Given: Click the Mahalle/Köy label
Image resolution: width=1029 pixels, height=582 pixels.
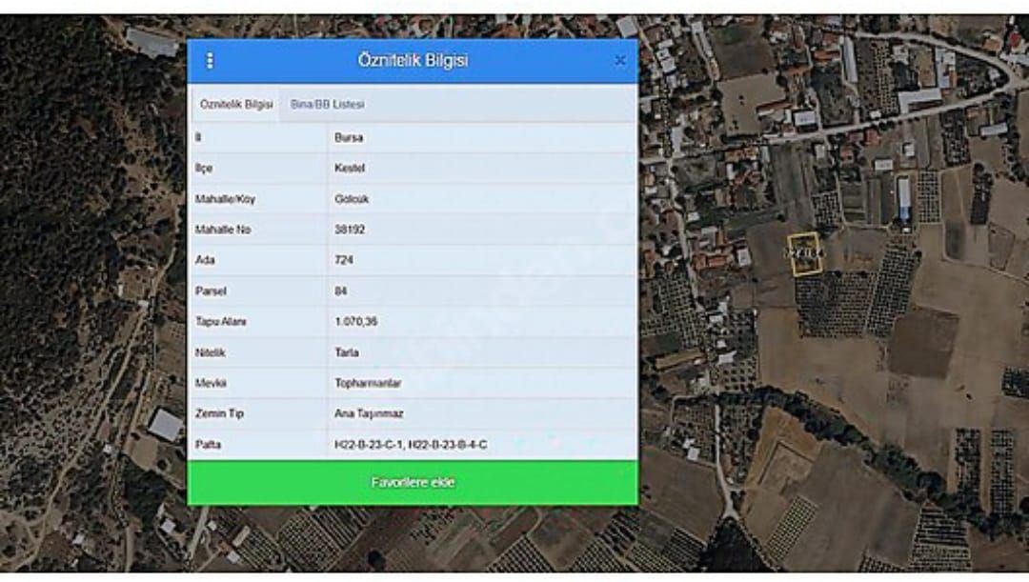Looking at the screenshot, I should tap(225, 199).
